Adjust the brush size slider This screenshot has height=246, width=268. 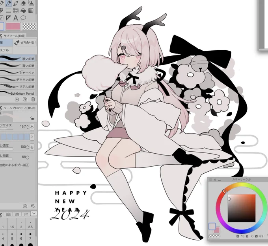coord(6,129)
